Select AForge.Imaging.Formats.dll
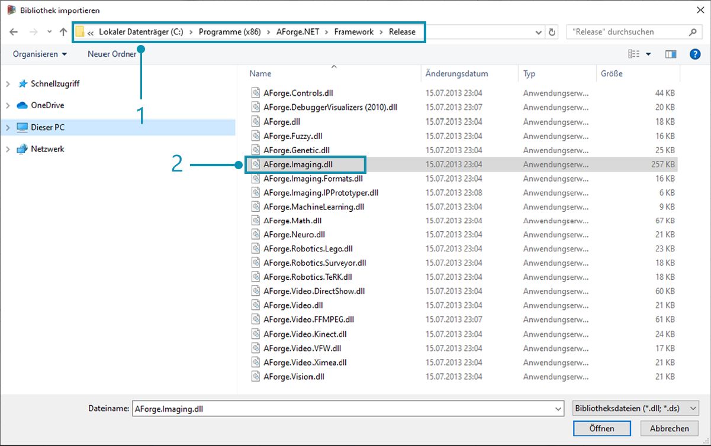 click(313, 178)
